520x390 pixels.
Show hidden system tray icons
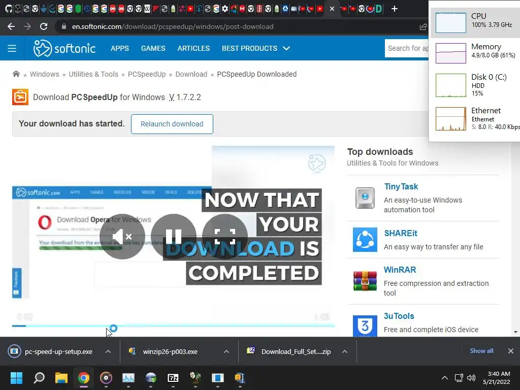tap(445, 378)
